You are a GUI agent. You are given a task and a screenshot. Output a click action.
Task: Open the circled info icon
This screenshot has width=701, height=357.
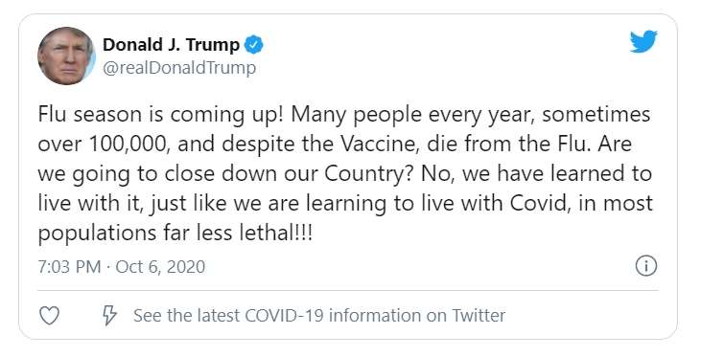click(646, 266)
